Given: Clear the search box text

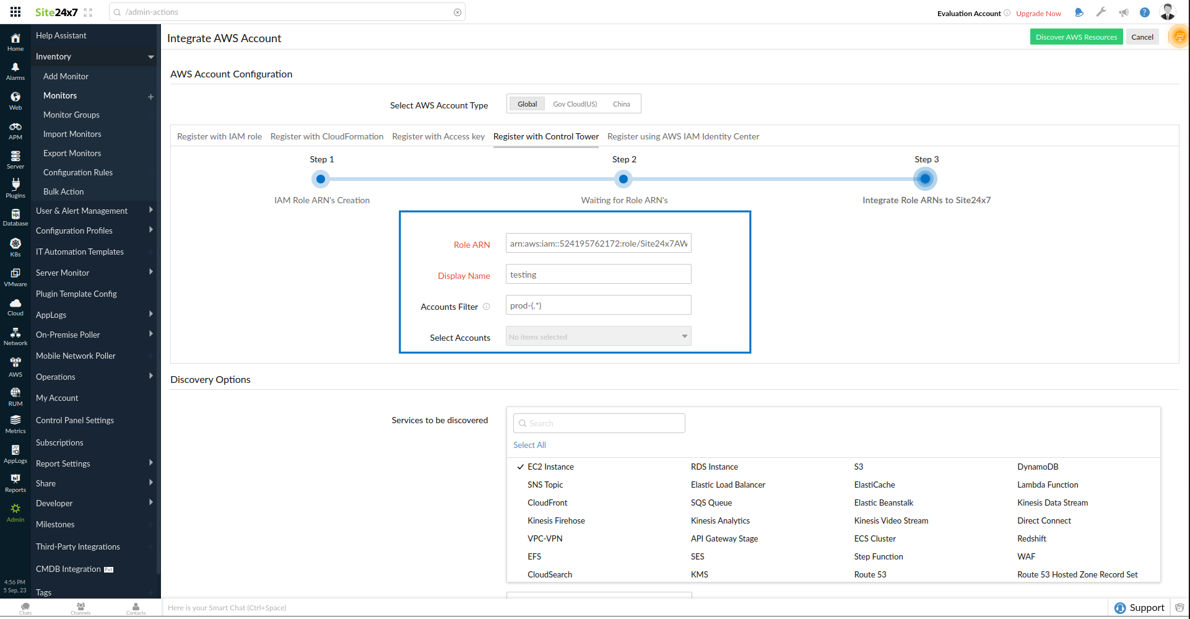Looking at the screenshot, I should (x=458, y=12).
